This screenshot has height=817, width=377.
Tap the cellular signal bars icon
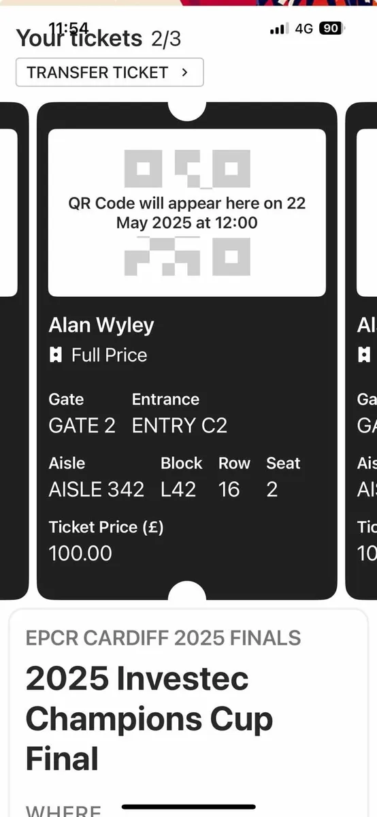point(279,29)
